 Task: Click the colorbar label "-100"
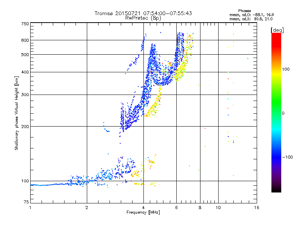coord(287,157)
